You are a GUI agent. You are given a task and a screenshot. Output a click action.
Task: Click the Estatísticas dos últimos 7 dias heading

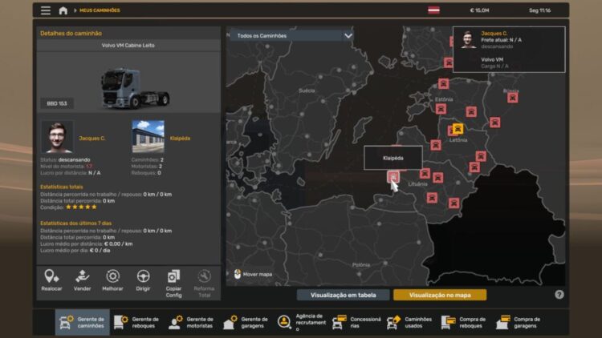75,223
